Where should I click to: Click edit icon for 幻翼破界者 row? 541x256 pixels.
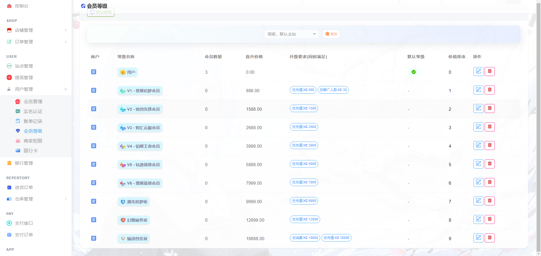pyautogui.click(x=478, y=219)
